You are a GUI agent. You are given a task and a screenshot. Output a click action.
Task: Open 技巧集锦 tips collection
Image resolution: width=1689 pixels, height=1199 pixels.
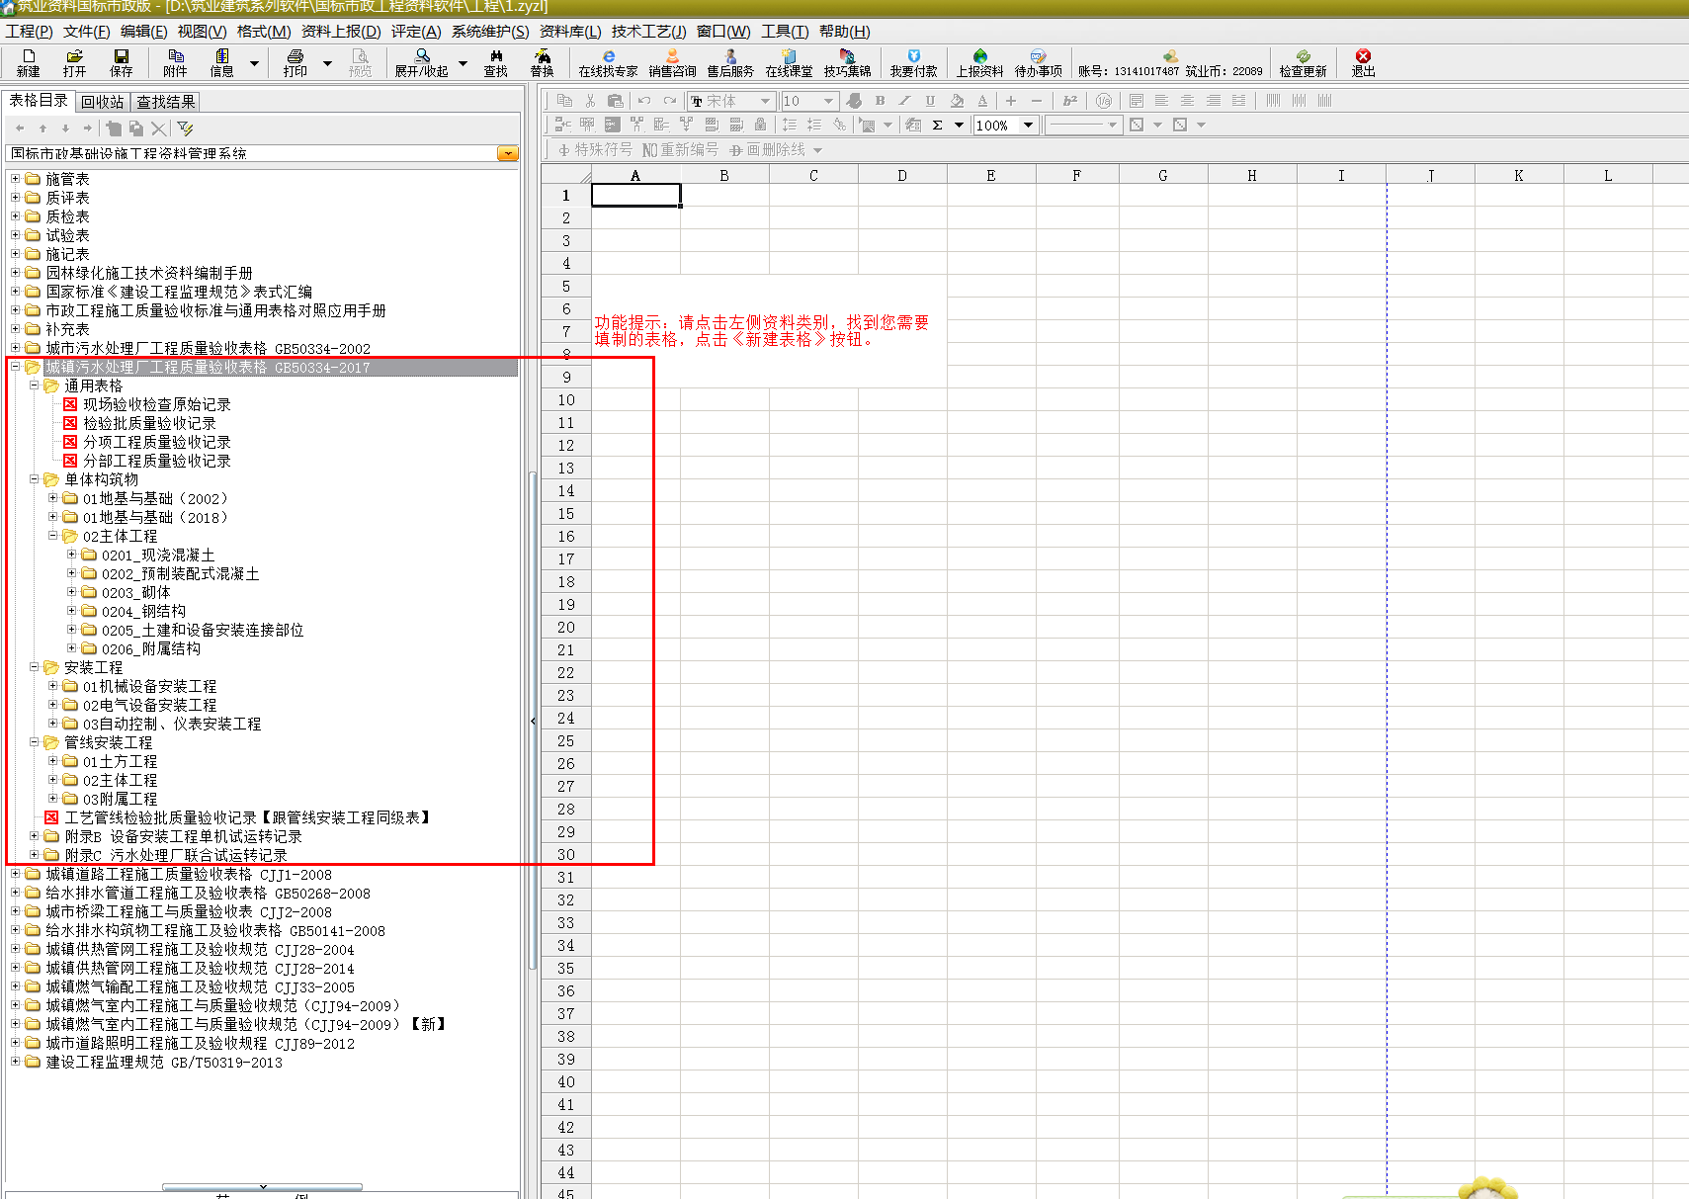click(x=847, y=62)
